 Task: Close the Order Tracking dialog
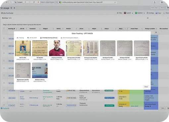(146, 87)
